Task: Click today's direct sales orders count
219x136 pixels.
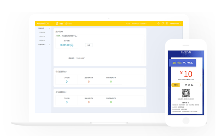Action: pos(89,81)
